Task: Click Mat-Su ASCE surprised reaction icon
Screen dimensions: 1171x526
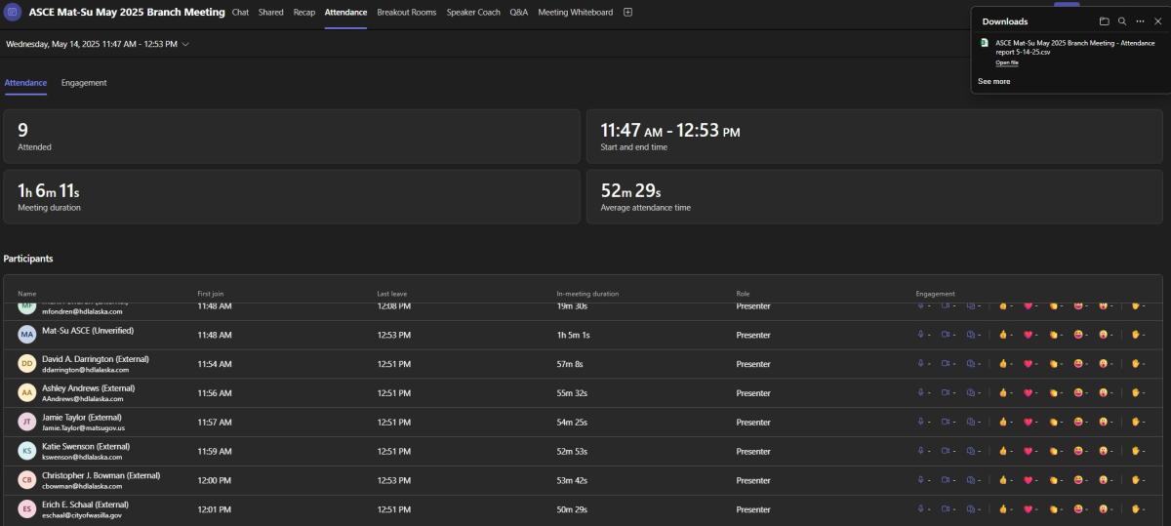Action: pos(1103,335)
